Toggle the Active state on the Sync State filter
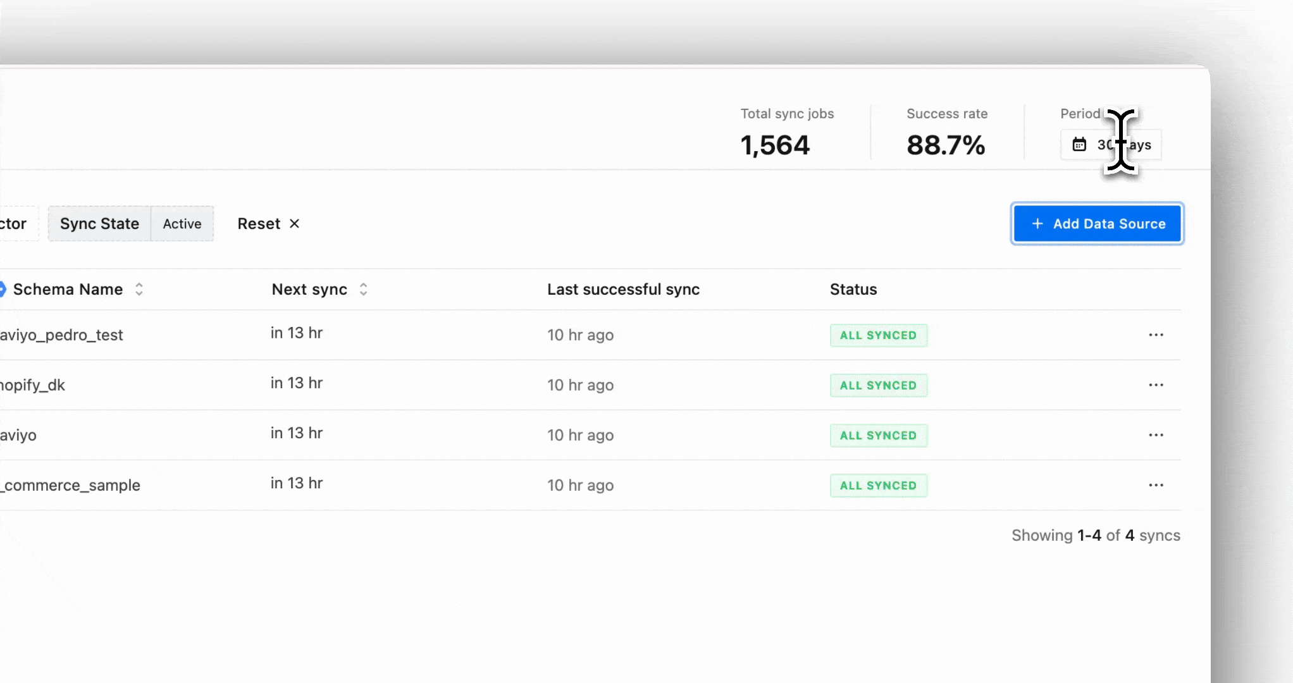This screenshot has height=683, width=1293. click(182, 223)
